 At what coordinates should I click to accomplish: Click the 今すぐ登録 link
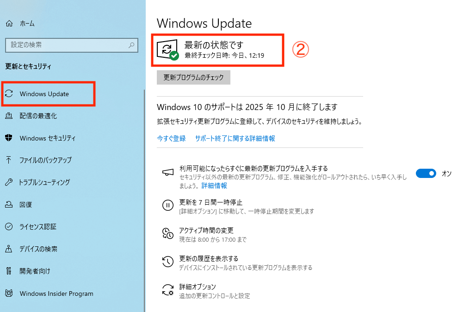tap(171, 138)
